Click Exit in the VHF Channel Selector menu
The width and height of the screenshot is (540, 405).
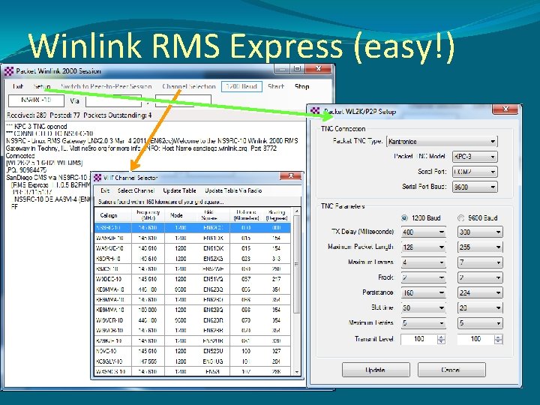[105, 190]
